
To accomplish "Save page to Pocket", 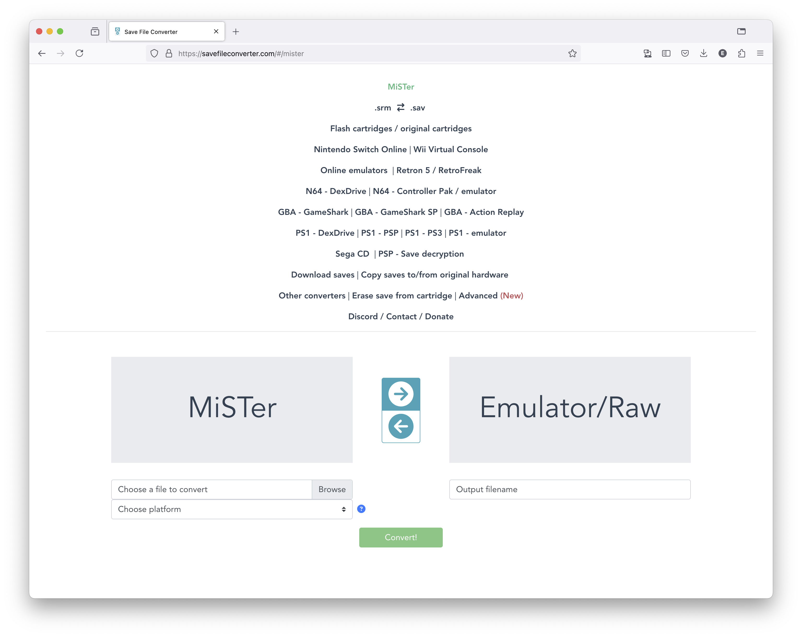I will (x=685, y=53).
